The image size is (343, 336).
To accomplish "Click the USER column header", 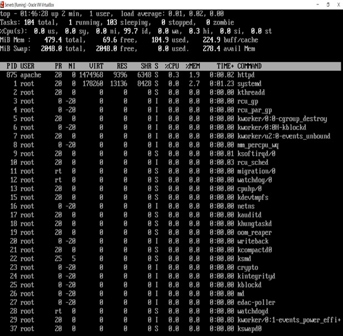I will 27,66.
